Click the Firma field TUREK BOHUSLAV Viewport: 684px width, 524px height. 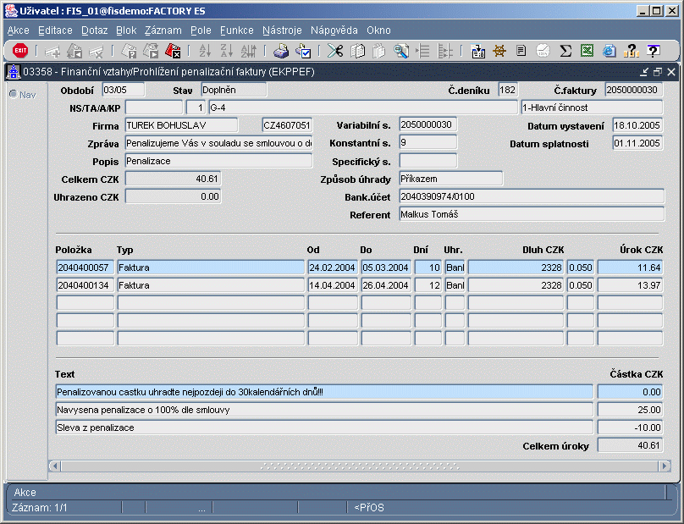[x=180, y=125]
